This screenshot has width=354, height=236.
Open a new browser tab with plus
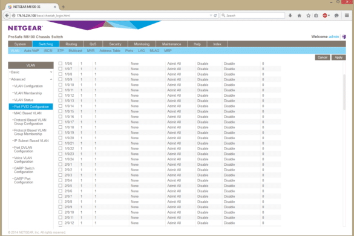[63, 7]
